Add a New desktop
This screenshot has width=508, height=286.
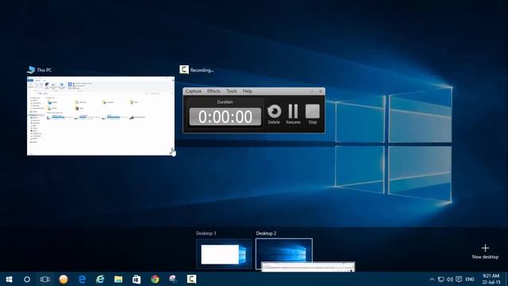pos(485,252)
